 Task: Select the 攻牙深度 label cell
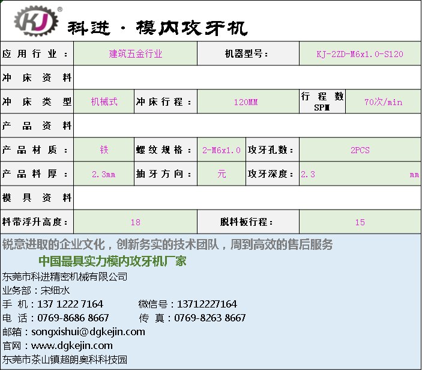273,174
